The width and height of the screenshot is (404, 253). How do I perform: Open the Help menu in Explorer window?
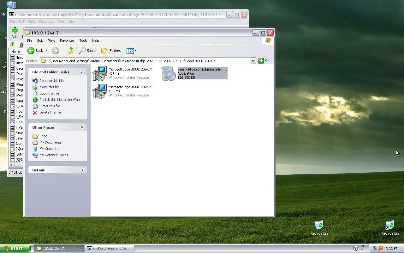pos(96,40)
